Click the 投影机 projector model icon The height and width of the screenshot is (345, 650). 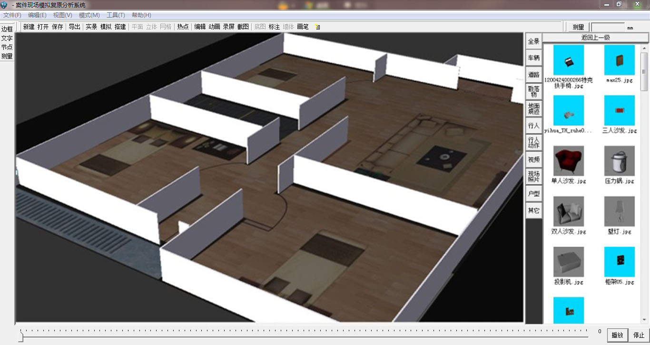point(569,262)
